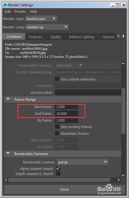Click the vertical scrollbar thumb

click(x=123, y=111)
